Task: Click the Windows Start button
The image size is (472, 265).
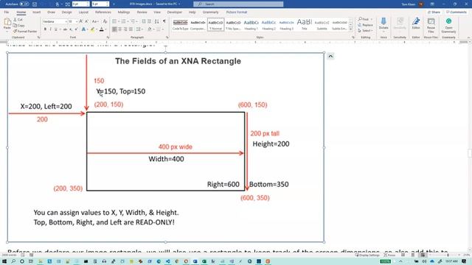Action: [x=4, y=261]
